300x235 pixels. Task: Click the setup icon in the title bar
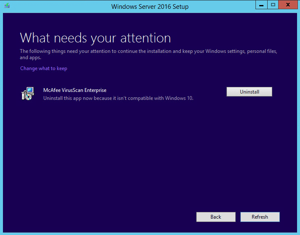(7, 5)
